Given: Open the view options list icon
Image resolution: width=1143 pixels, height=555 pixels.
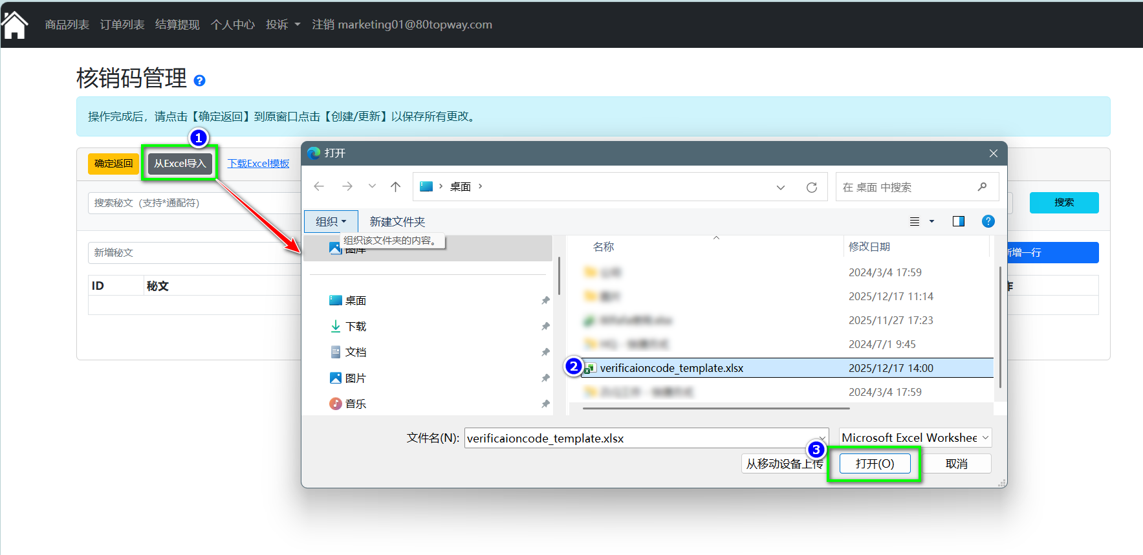Looking at the screenshot, I should click(x=915, y=222).
